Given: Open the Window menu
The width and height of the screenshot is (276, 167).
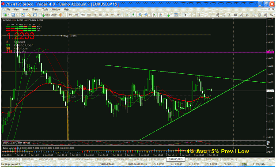Looking at the screenshot, I should 56,9.
